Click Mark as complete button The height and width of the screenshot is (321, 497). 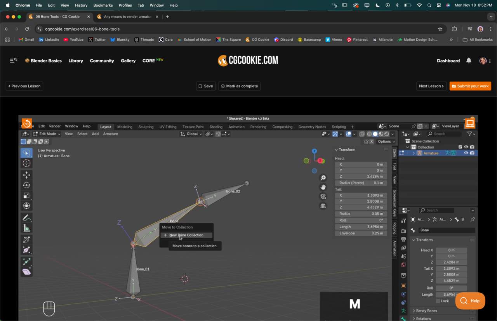(x=239, y=86)
